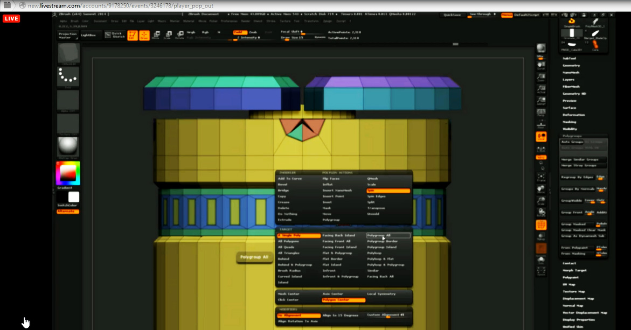The height and width of the screenshot is (330, 631).
Task: Select the Draw mode icon
Action: point(144,36)
